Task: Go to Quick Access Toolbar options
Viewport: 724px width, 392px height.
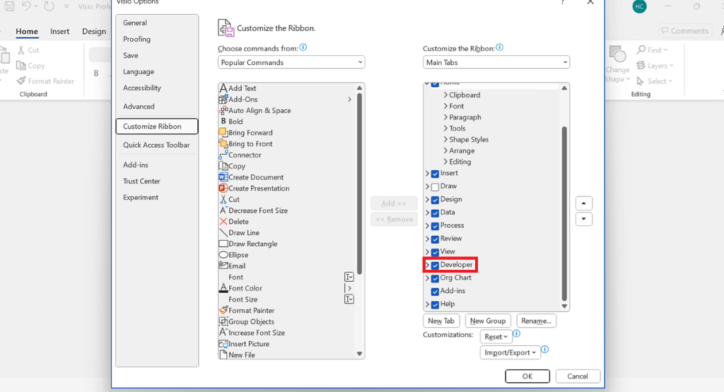Action: [156, 145]
